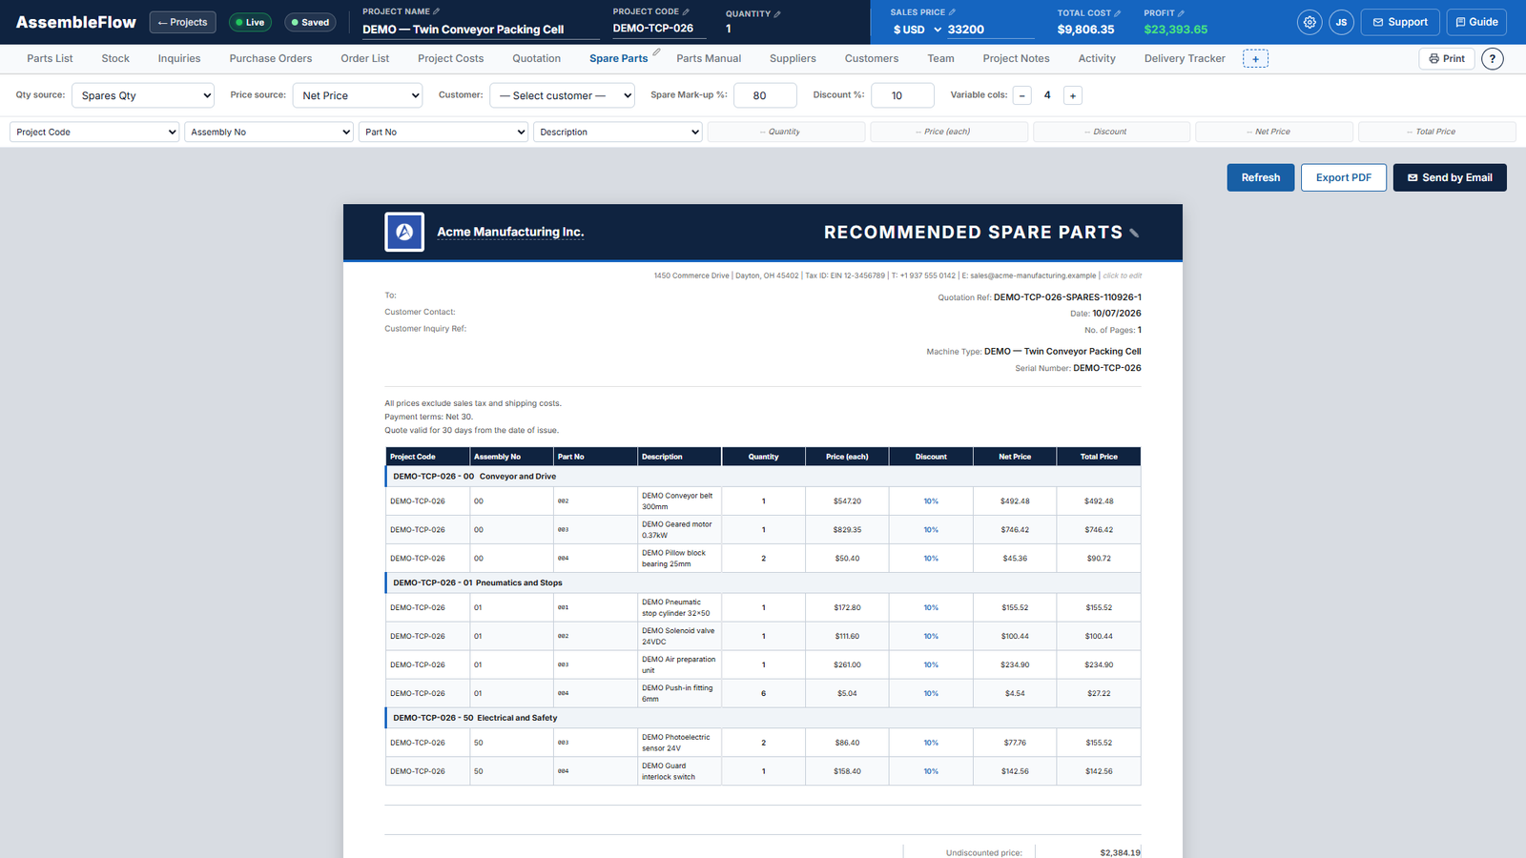Click Acme Manufacturing Inc. company name

coord(510,232)
